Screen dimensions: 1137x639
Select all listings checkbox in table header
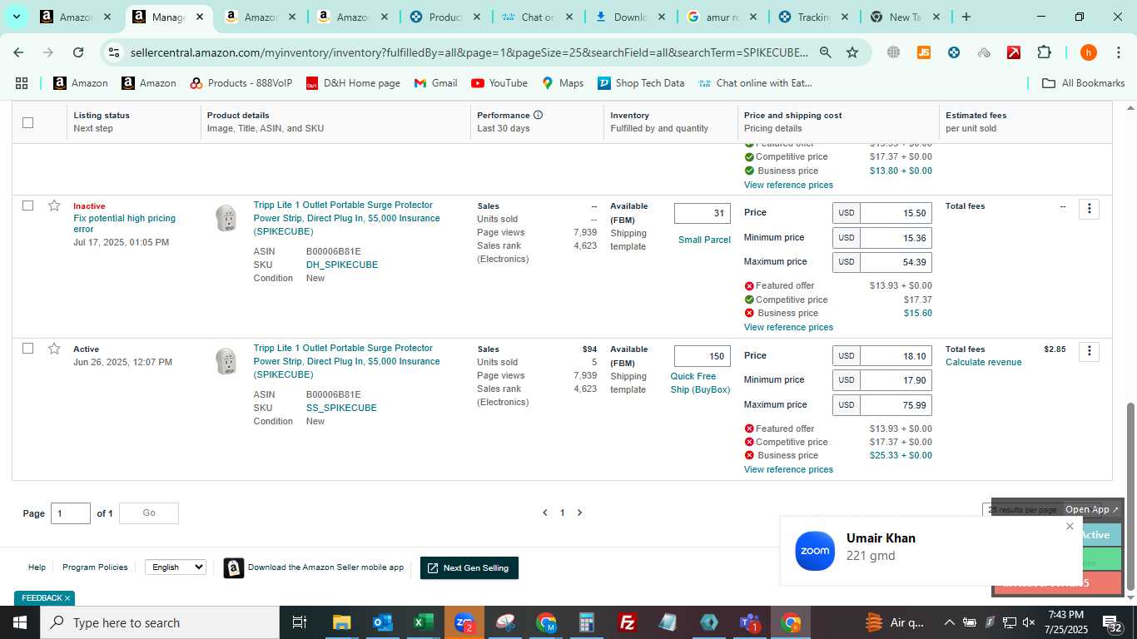point(27,122)
